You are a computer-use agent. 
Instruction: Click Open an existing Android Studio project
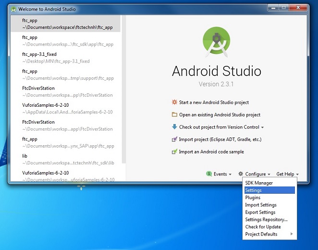coord(220,115)
